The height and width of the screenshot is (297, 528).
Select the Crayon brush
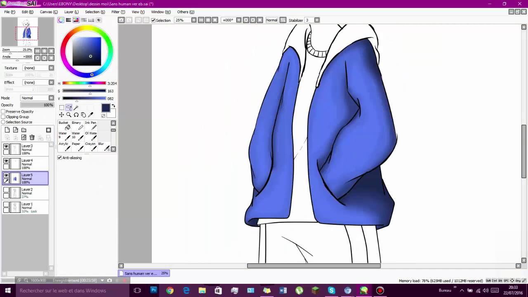[x=90, y=146]
